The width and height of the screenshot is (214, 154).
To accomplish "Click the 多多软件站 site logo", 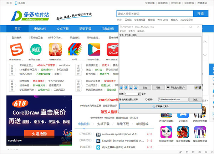I will [30, 16].
